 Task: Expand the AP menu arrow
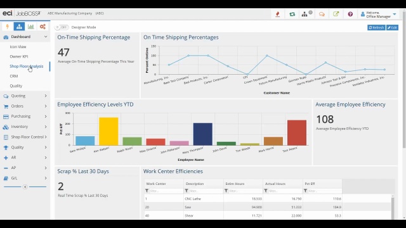[x=46, y=168]
